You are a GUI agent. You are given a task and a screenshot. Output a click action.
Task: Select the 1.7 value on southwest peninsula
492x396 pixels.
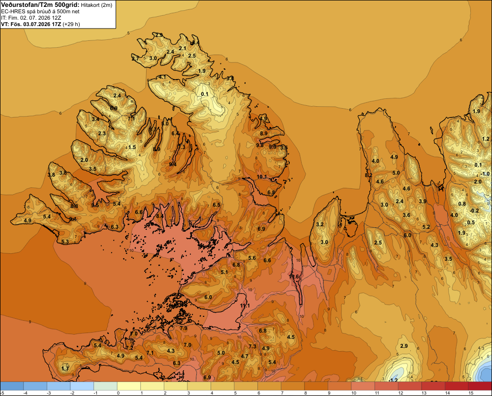coord(65,368)
